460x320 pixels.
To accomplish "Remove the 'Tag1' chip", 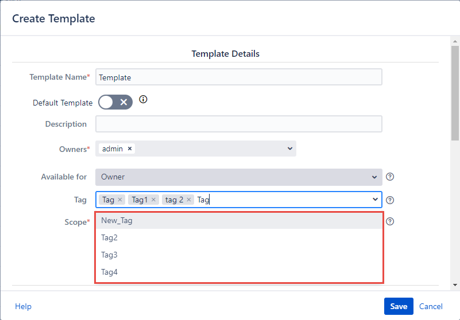I will (x=153, y=200).
